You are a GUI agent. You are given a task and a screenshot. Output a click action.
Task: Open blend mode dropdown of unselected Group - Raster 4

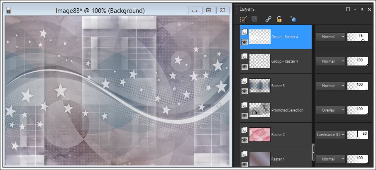pos(331,61)
